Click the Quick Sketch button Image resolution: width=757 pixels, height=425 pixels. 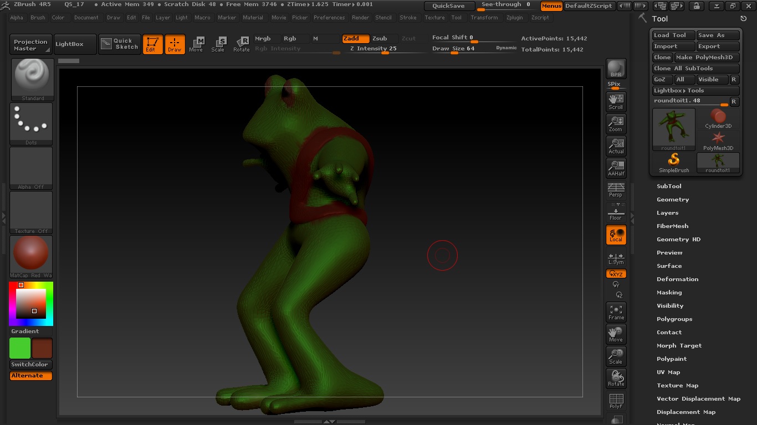[x=120, y=44]
